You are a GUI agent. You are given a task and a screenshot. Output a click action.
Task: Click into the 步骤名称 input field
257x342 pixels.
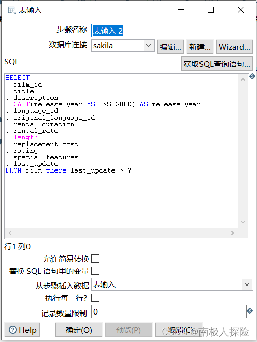click(x=172, y=31)
